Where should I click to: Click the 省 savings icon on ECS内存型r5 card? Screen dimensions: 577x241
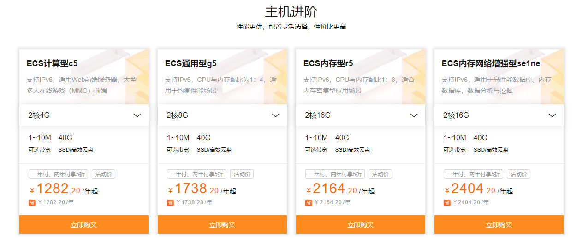pyautogui.click(x=309, y=203)
